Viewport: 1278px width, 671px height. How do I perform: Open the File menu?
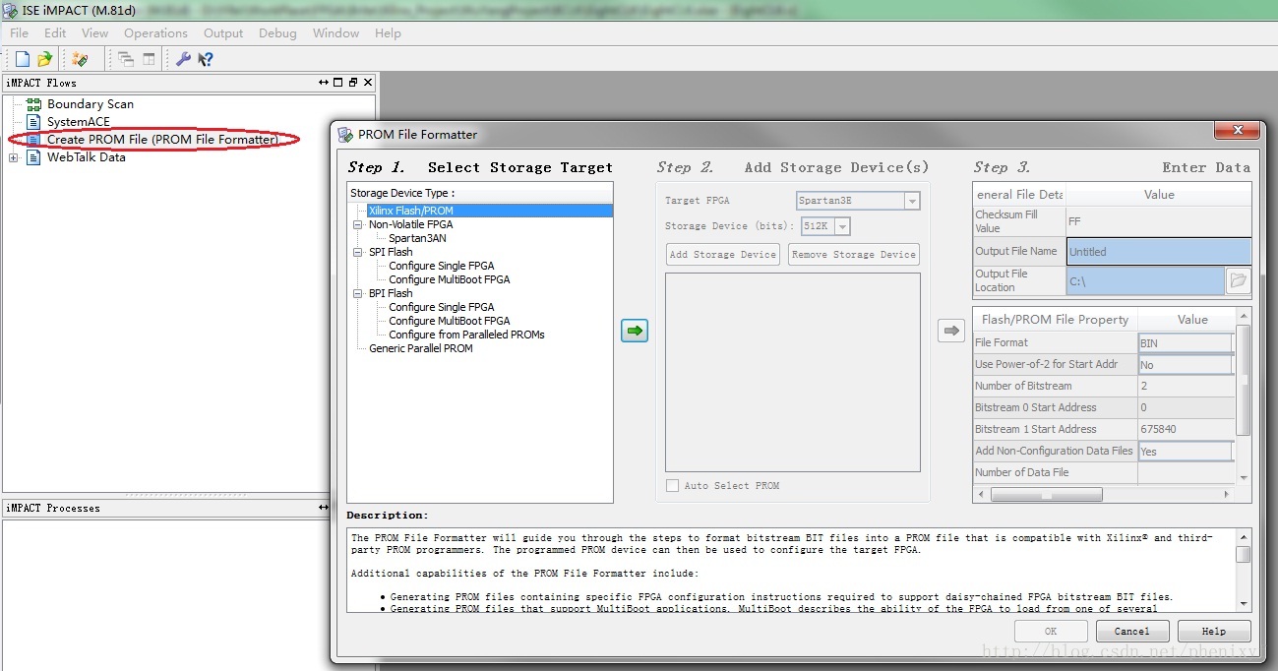[19, 32]
